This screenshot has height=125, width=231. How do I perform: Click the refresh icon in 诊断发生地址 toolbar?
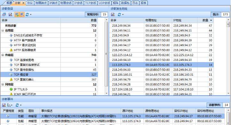click(x=119, y=14)
